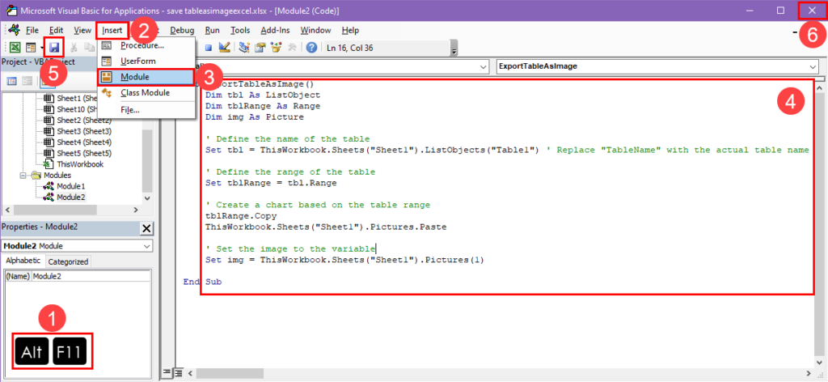Viewport: 828px width, 382px height.
Task: Open the Window menu
Action: tap(315, 30)
